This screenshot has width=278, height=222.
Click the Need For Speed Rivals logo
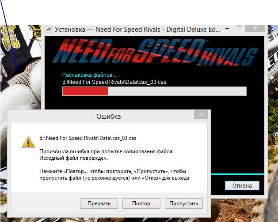click(x=155, y=52)
